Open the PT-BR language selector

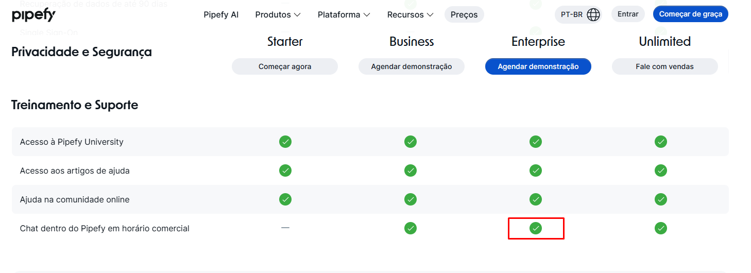tap(578, 14)
